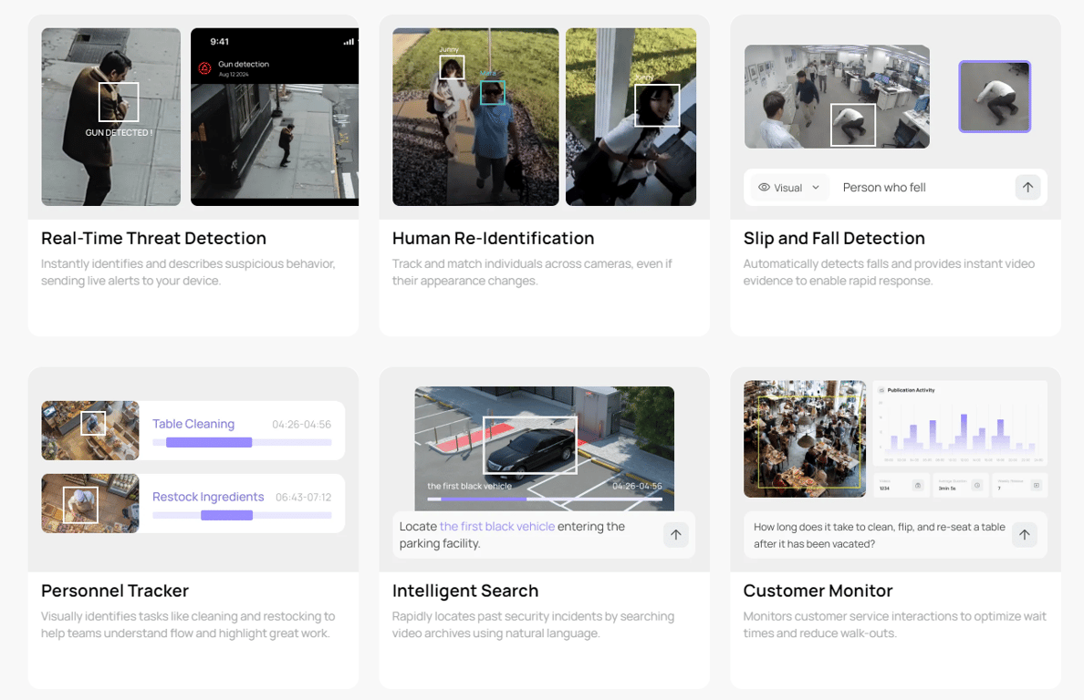Click the 'the first black vehicle' video caption
The image size is (1084, 700).
469,486
